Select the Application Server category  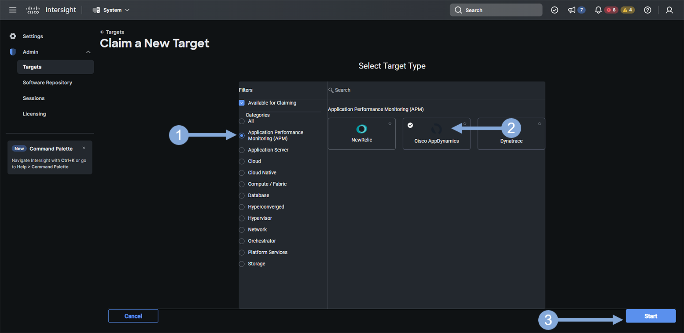pos(242,150)
